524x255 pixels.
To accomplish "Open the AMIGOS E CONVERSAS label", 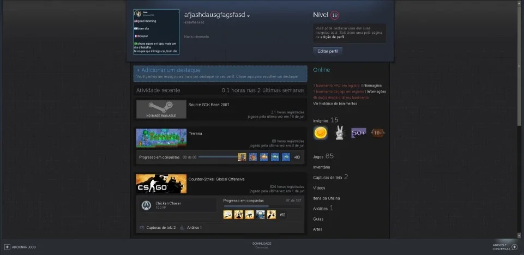I will (501, 247).
